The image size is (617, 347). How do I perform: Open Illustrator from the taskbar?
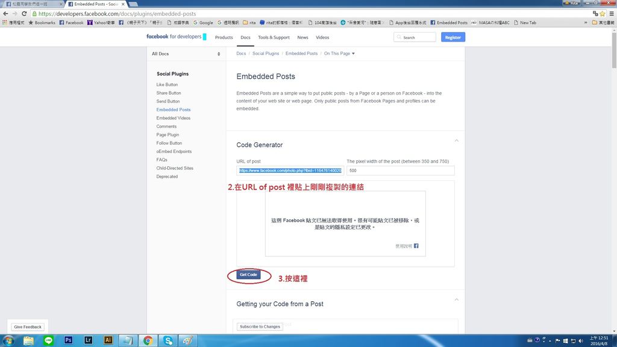click(108, 340)
